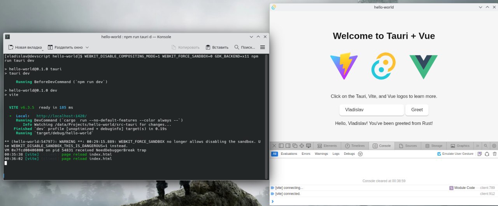Image resolution: width=498 pixels, height=206 pixels.
Task: Switch to the Graphics tab
Action: tap(460, 146)
